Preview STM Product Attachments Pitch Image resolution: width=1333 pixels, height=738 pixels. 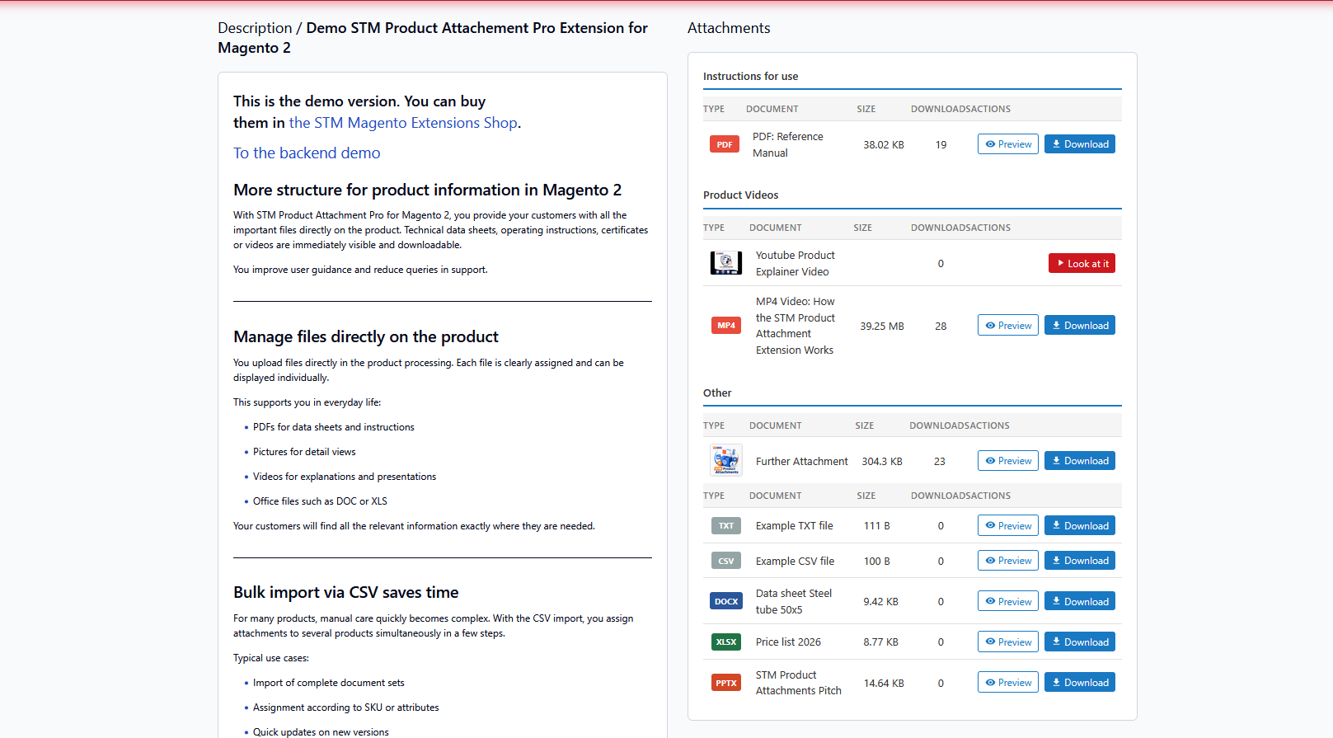click(1008, 683)
